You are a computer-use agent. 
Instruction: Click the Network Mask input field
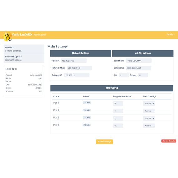point(79,68)
